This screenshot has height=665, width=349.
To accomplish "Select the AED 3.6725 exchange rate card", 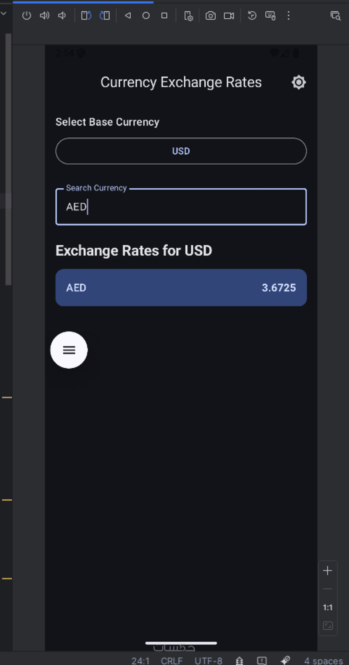I will [181, 288].
